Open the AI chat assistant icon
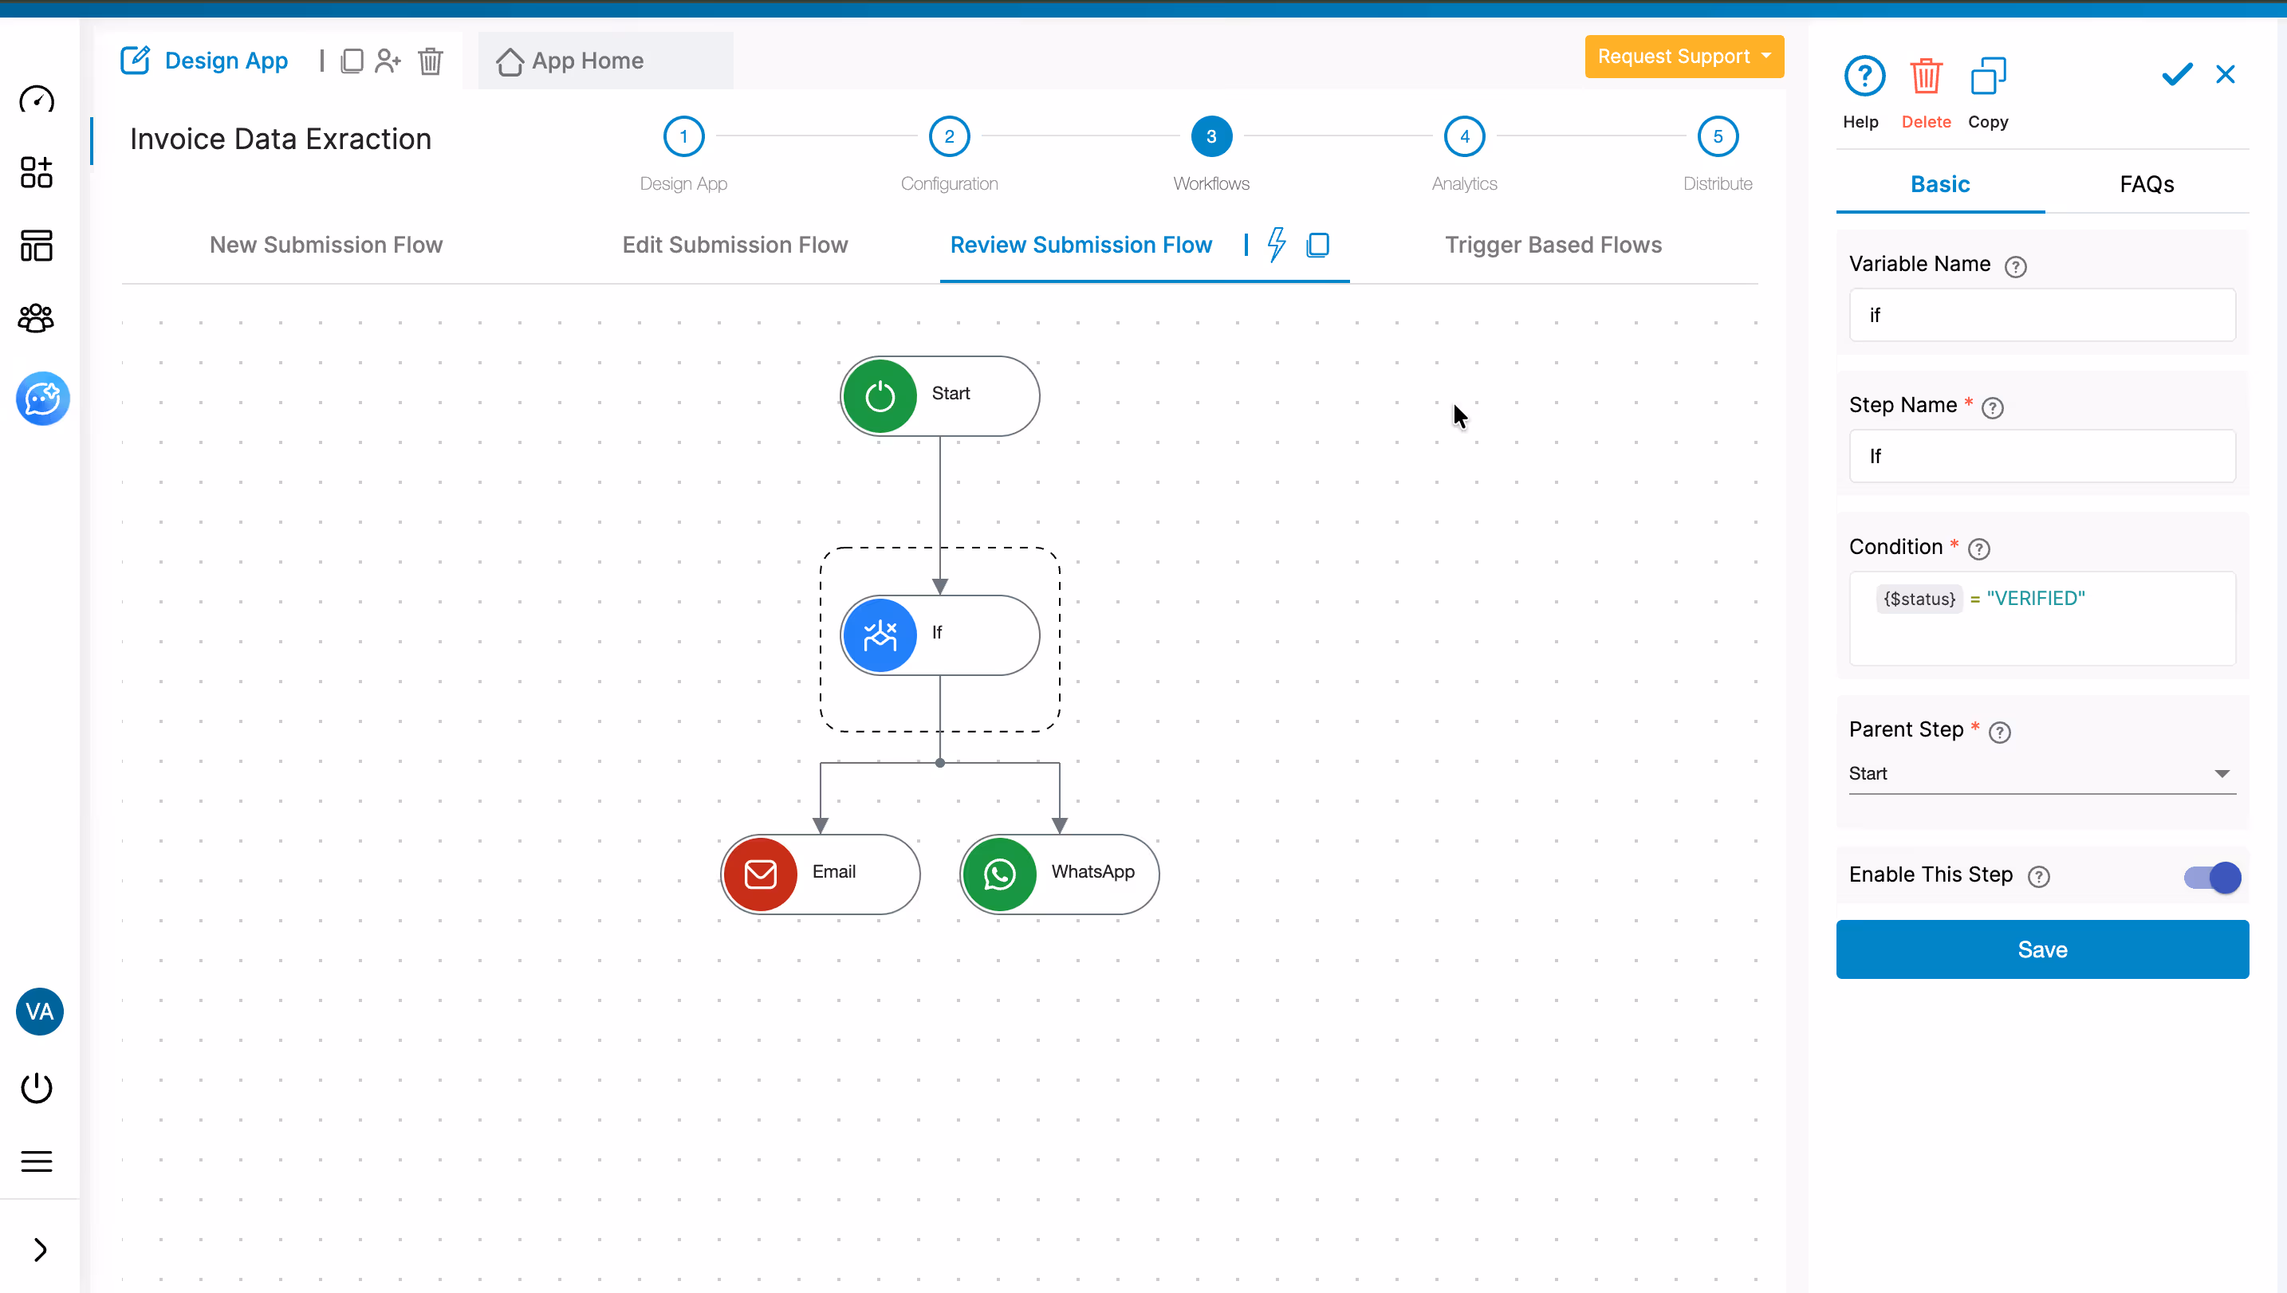 click(x=42, y=398)
